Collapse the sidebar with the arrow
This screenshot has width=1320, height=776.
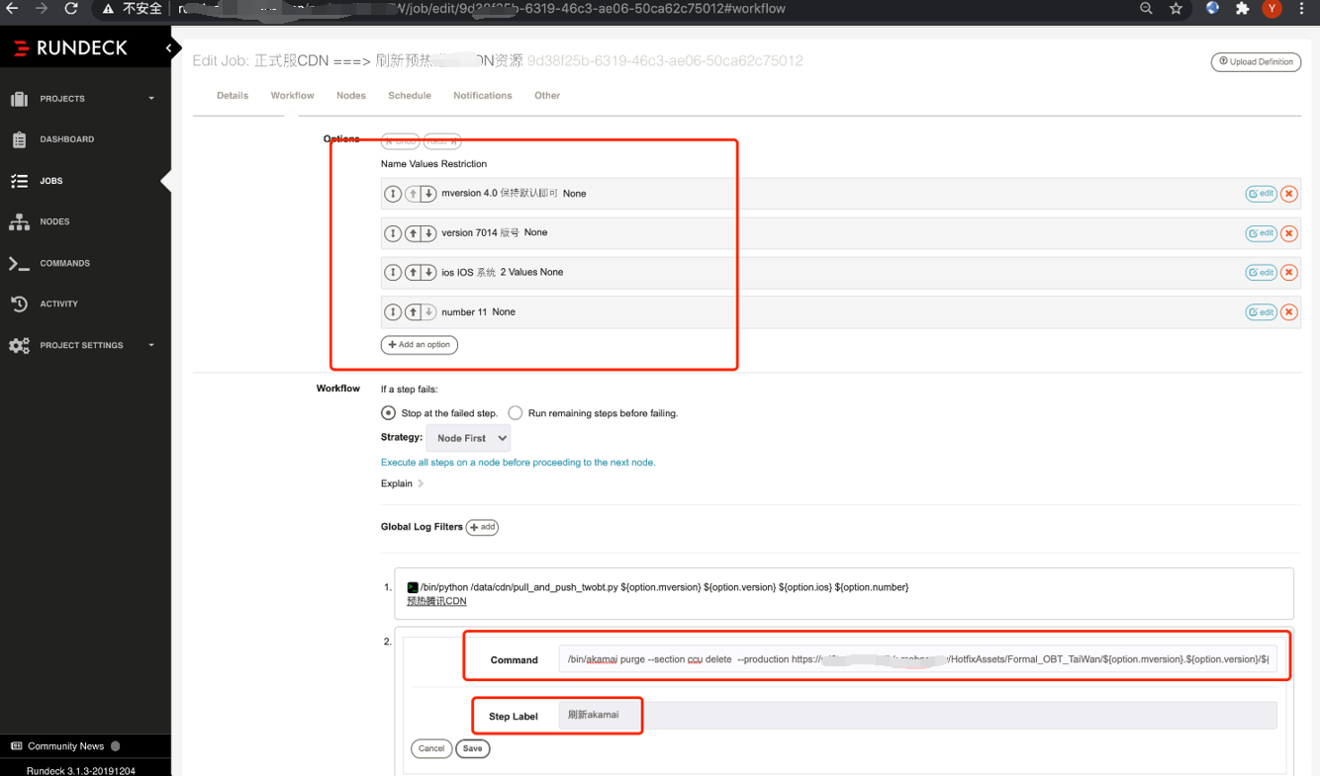(168, 47)
